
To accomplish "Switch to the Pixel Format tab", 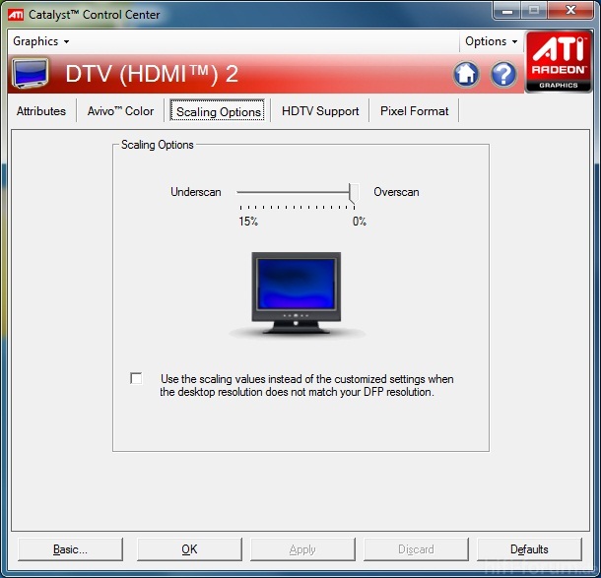I will 414,111.
